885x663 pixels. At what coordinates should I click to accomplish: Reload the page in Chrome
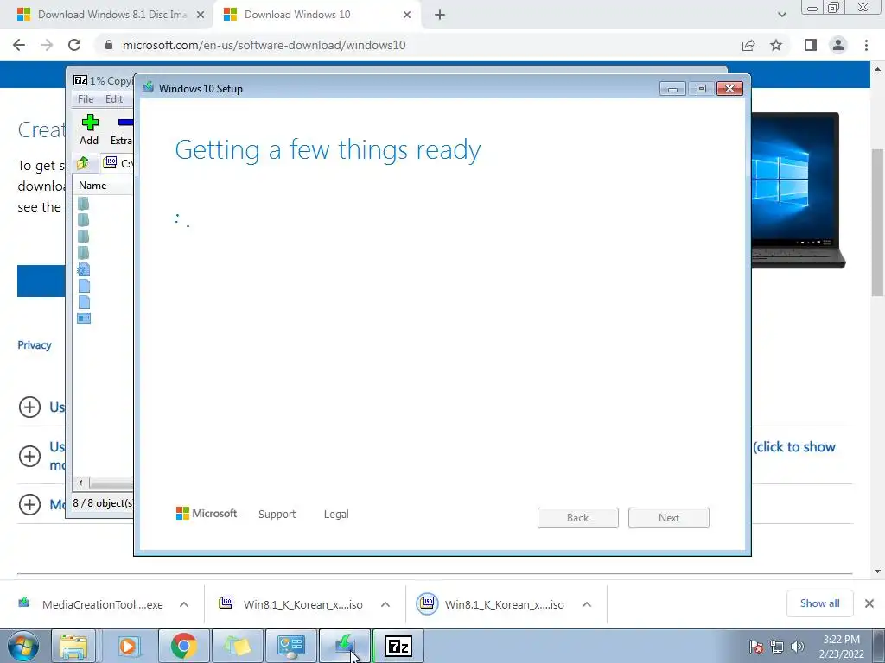[74, 45]
